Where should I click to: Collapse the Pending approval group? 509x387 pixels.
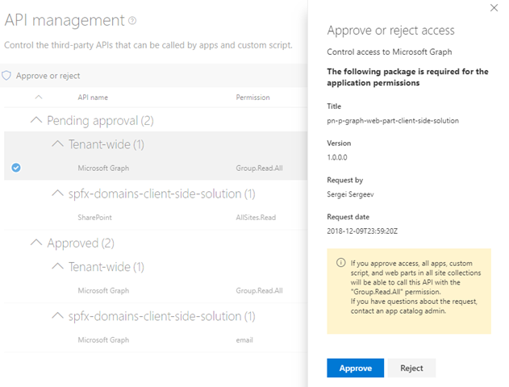(35, 120)
